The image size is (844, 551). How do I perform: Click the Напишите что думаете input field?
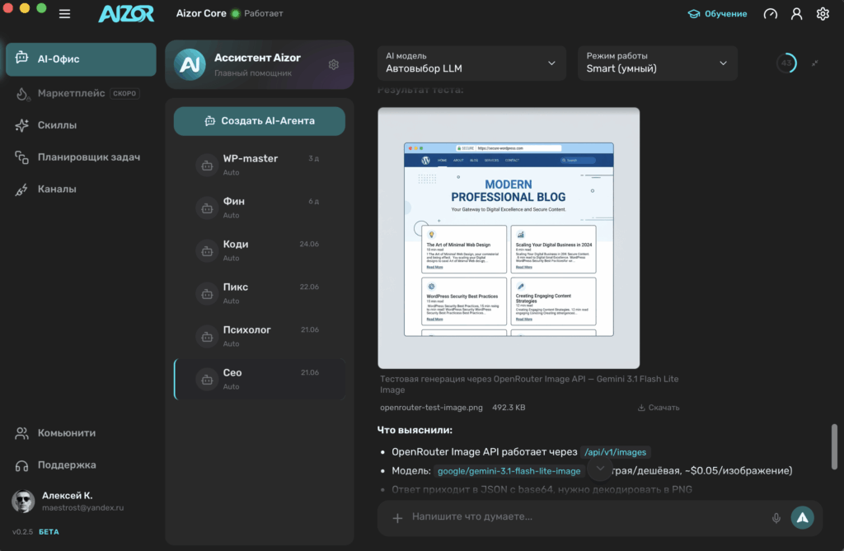coord(587,516)
